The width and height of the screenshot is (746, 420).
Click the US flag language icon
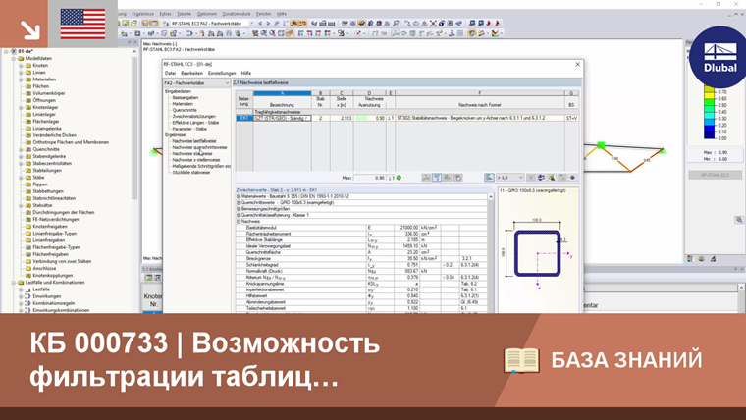pos(82,24)
